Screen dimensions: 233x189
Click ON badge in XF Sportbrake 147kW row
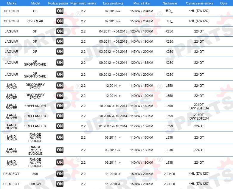click(x=60, y=74)
